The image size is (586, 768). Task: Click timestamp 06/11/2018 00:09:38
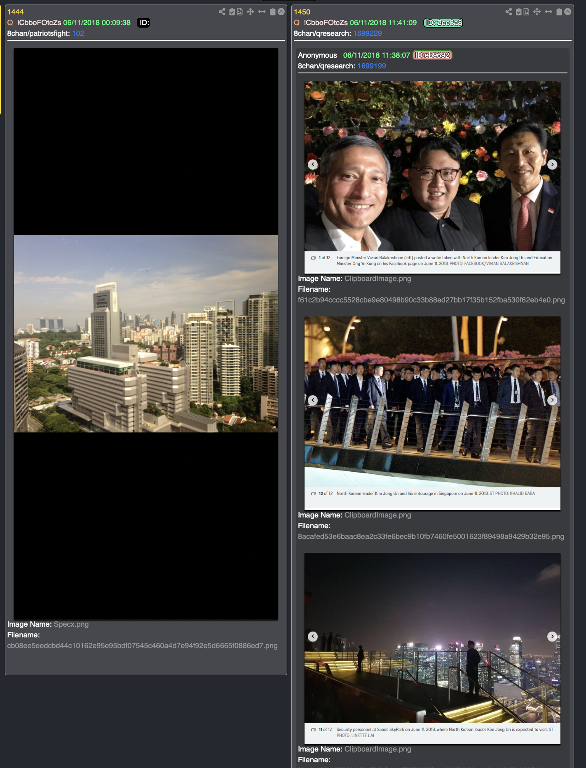point(97,23)
